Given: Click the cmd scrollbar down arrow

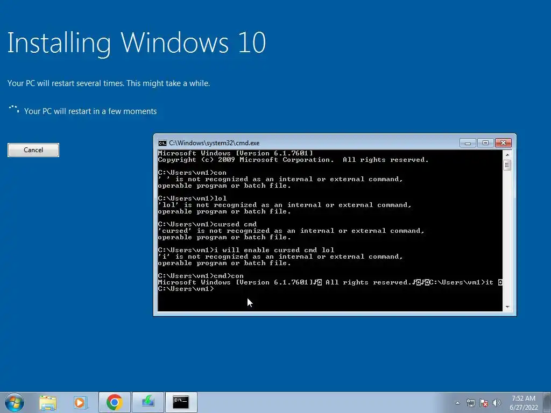Looking at the screenshot, I should 507,307.
